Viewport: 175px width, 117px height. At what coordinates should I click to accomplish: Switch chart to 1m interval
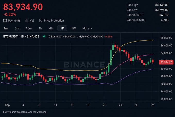(x=6, y=28)
